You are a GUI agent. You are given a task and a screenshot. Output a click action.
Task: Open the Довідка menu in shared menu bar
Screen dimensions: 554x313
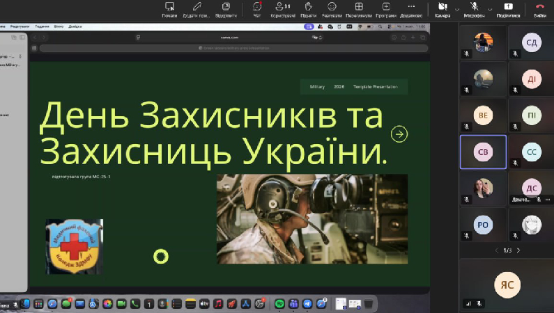pos(75,26)
